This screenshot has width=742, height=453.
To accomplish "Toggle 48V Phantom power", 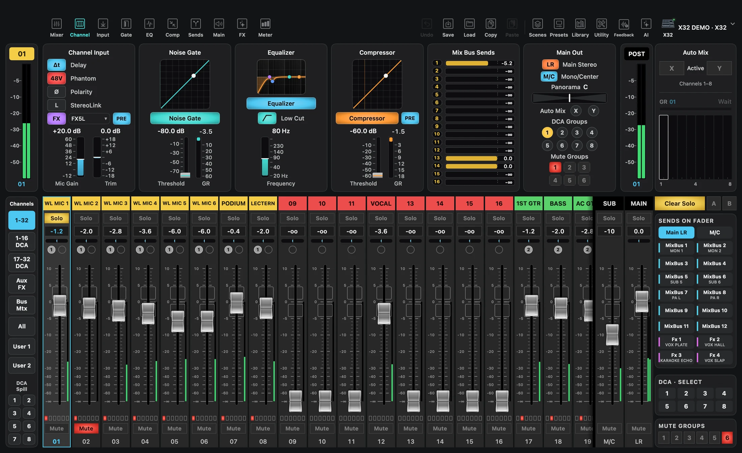I will pyautogui.click(x=56, y=78).
